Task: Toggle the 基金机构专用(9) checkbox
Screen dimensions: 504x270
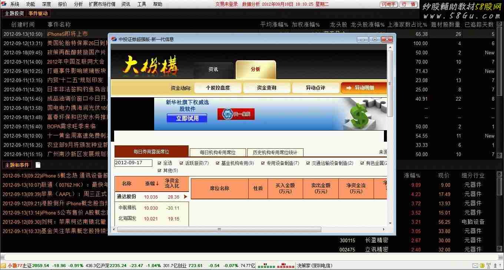Action: [218, 163]
